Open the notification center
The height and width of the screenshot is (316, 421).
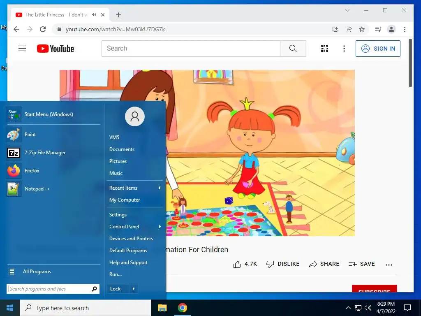point(407,308)
